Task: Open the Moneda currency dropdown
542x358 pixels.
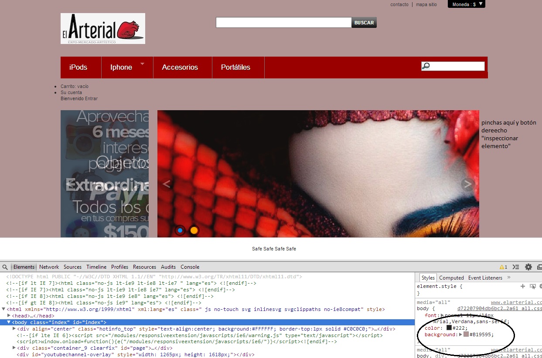Action: pos(466,4)
